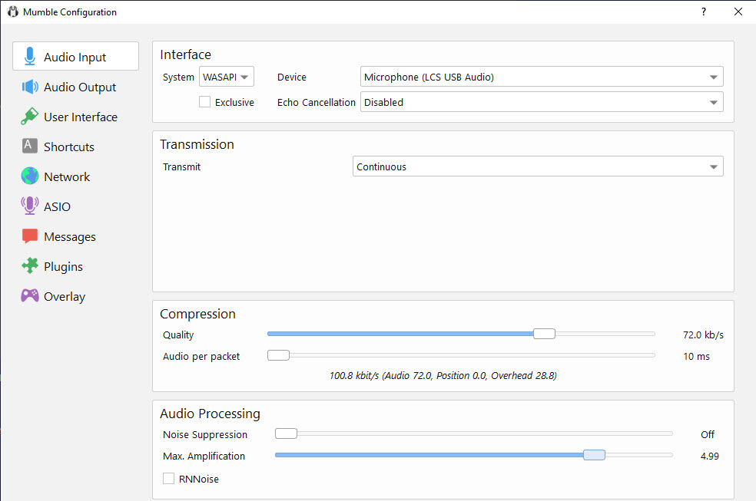This screenshot has height=501, width=756.
Task: Go to the Shortcuts tab
Action: tap(76, 147)
